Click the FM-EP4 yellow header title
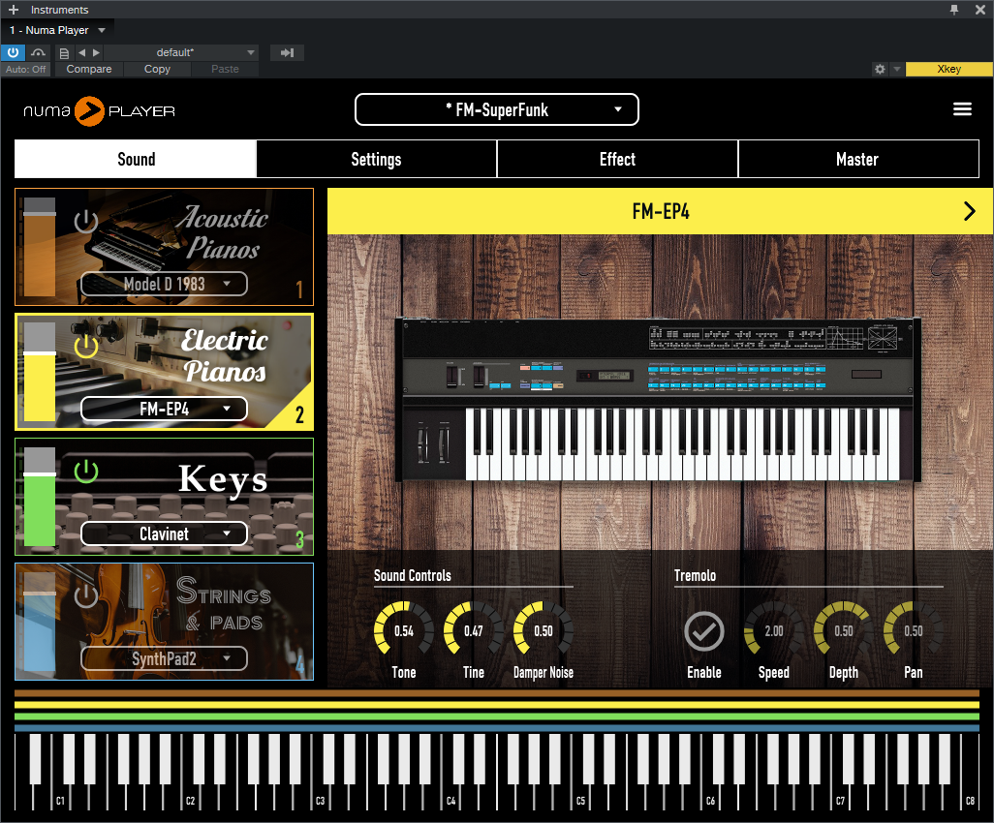The height and width of the screenshot is (823, 994). pos(661,211)
